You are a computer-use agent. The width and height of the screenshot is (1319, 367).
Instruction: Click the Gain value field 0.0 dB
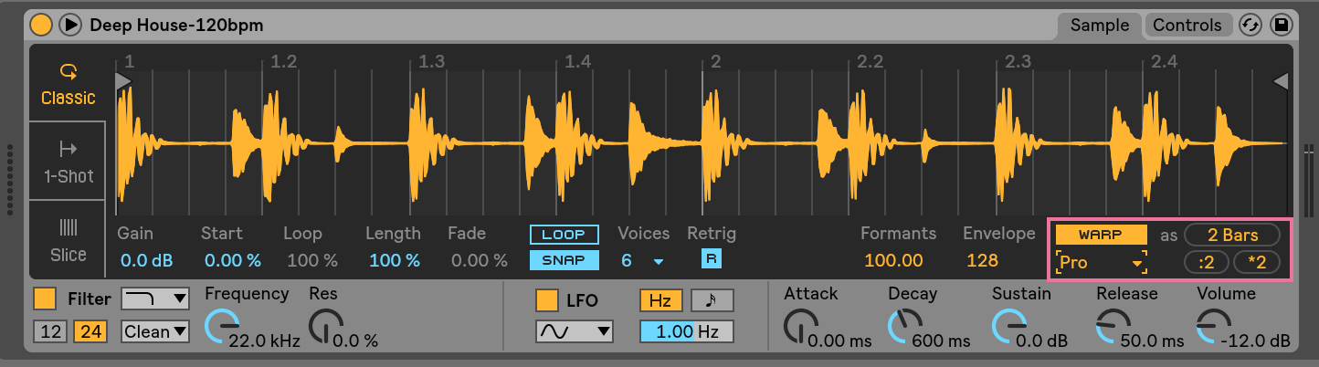tap(146, 261)
